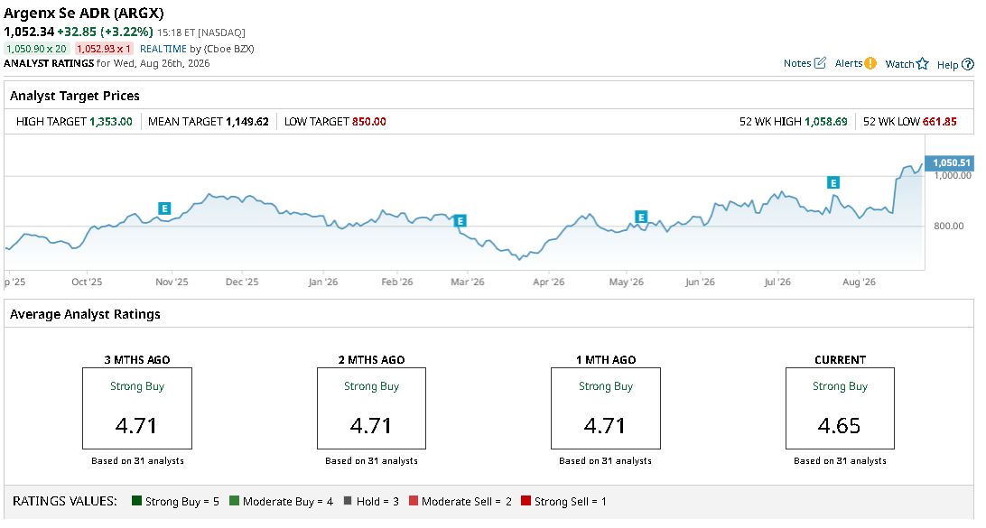This screenshot has width=986, height=528.
Task: Click the Average Analyst Ratings heading
Action: 85,314
